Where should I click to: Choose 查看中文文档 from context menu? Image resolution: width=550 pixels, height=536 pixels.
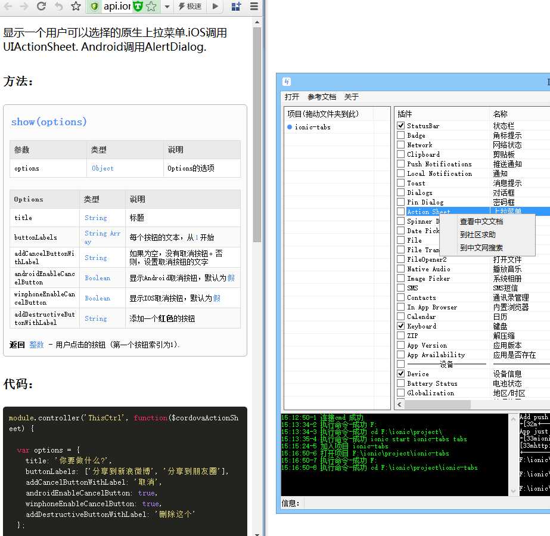point(481,221)
